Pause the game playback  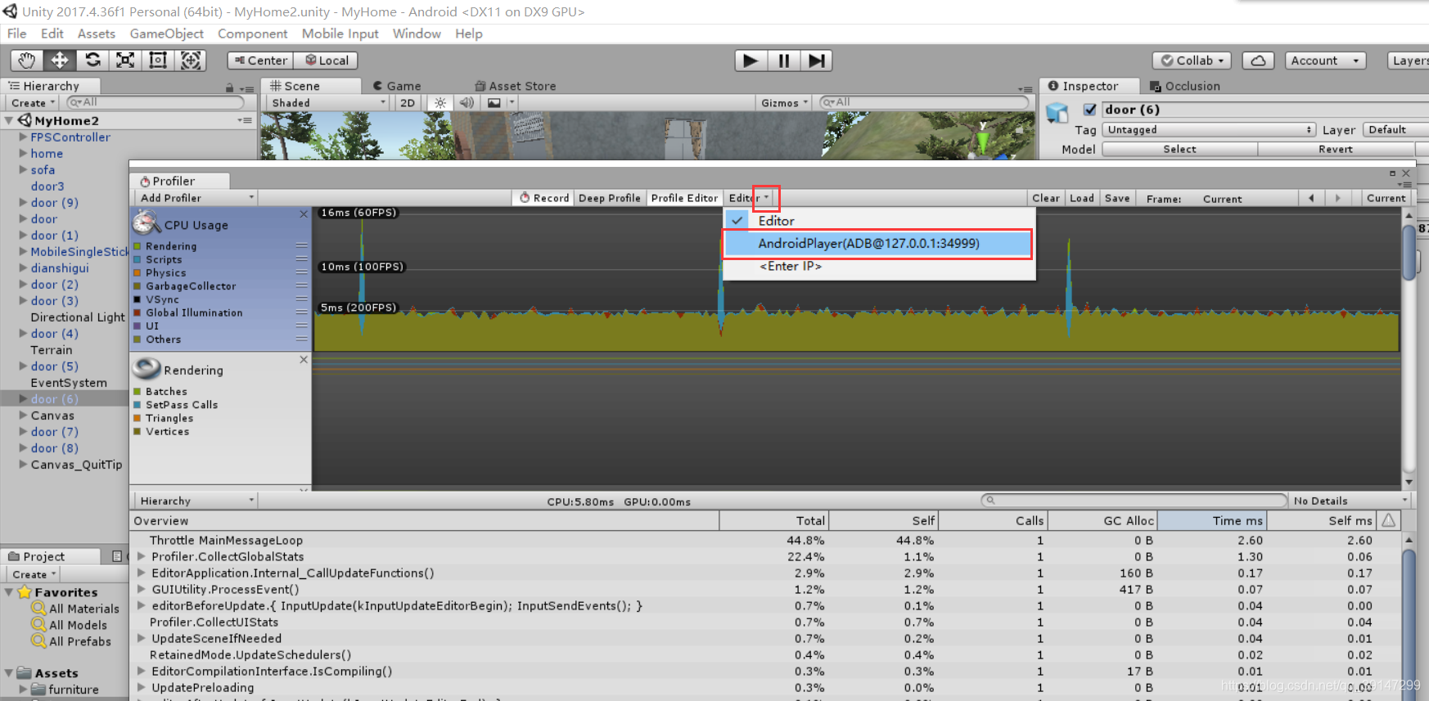click(x=783, y=61)
